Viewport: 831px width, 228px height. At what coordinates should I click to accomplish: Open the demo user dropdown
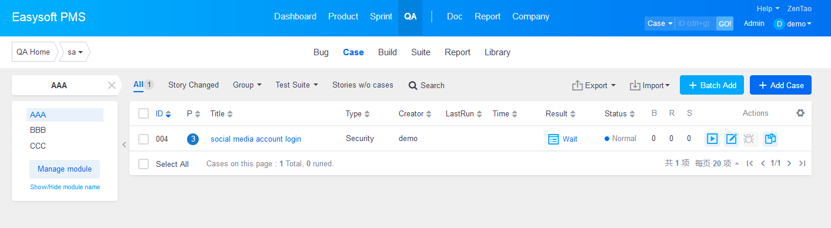(x=799, y=24)
